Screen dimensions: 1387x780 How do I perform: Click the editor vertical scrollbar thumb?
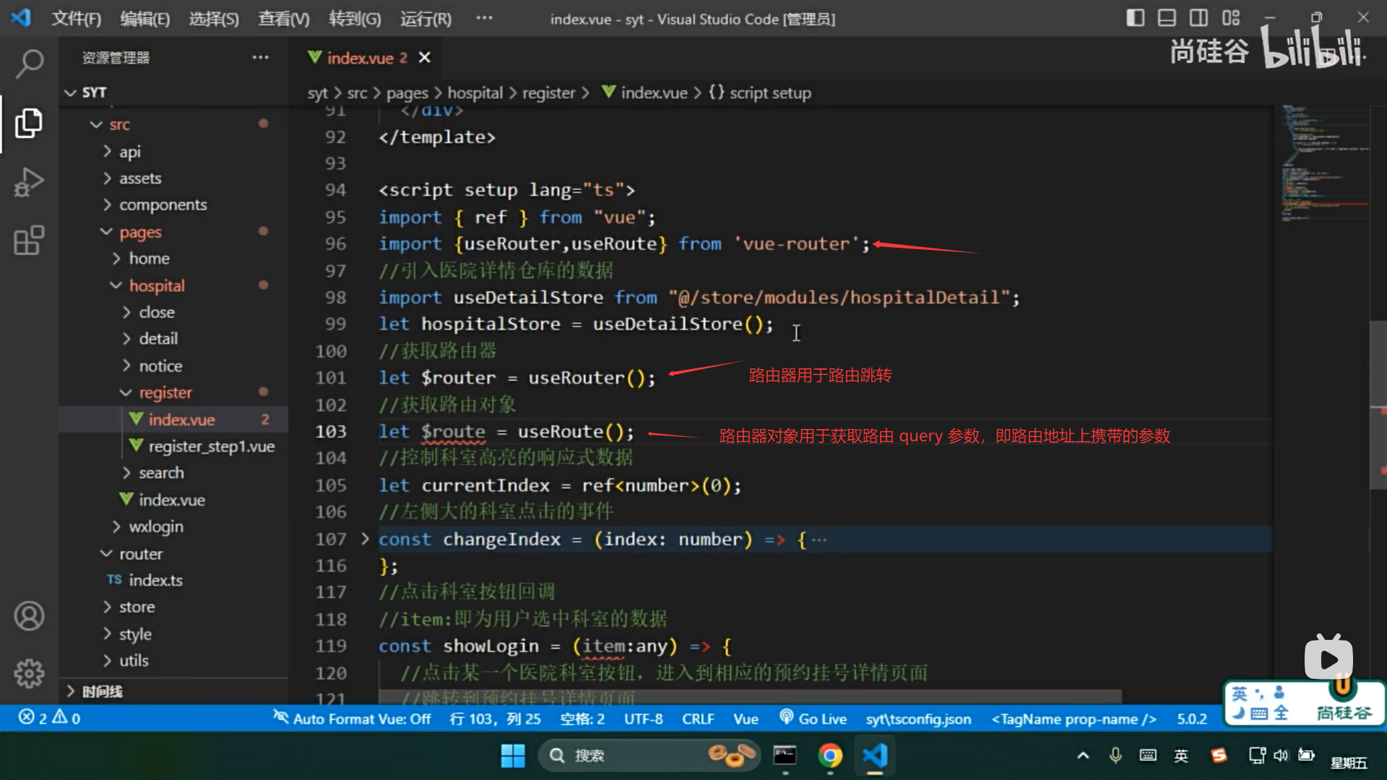pos(1377,404)
